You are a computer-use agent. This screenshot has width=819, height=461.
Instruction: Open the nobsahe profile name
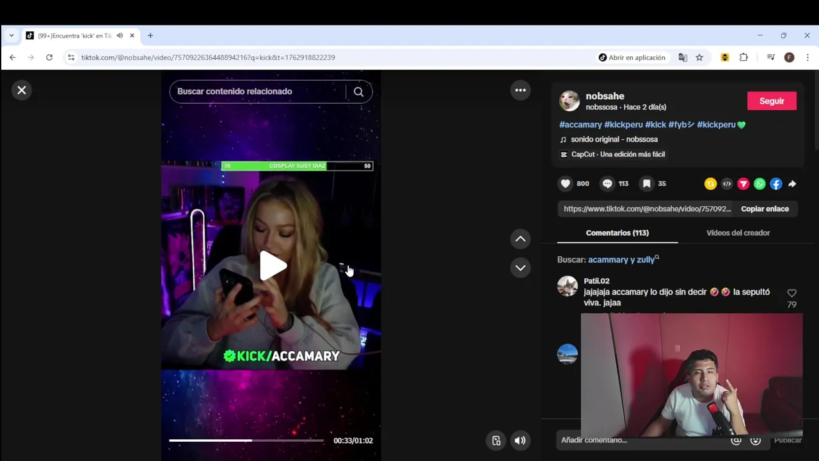605,96
